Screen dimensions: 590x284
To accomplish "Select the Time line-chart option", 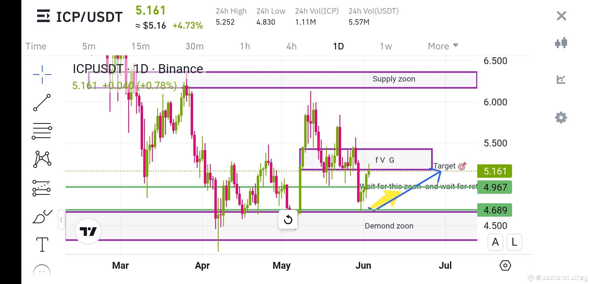I will point(36,46).
